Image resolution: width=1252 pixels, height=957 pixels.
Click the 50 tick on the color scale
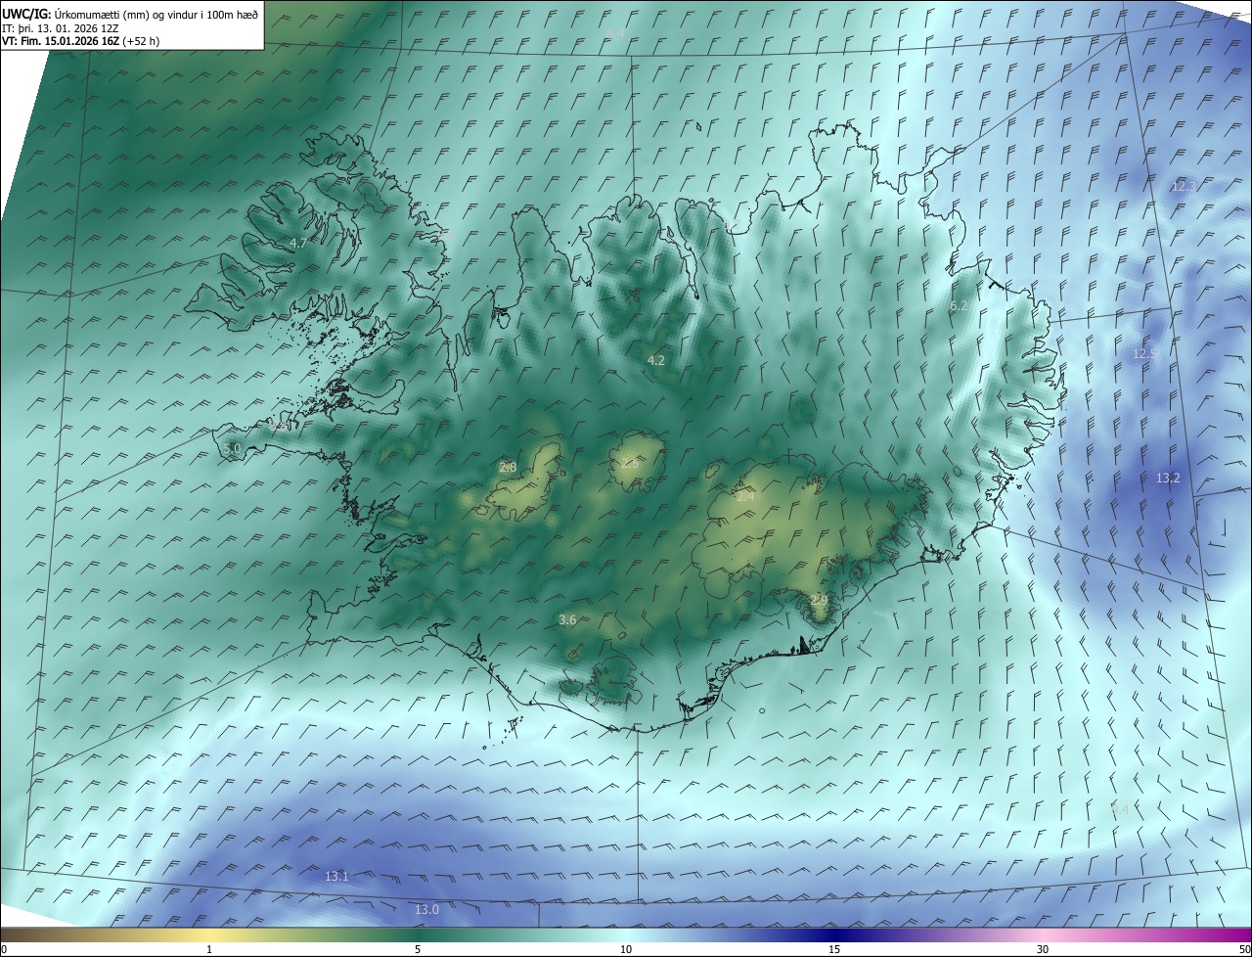tap(1244, 949)
